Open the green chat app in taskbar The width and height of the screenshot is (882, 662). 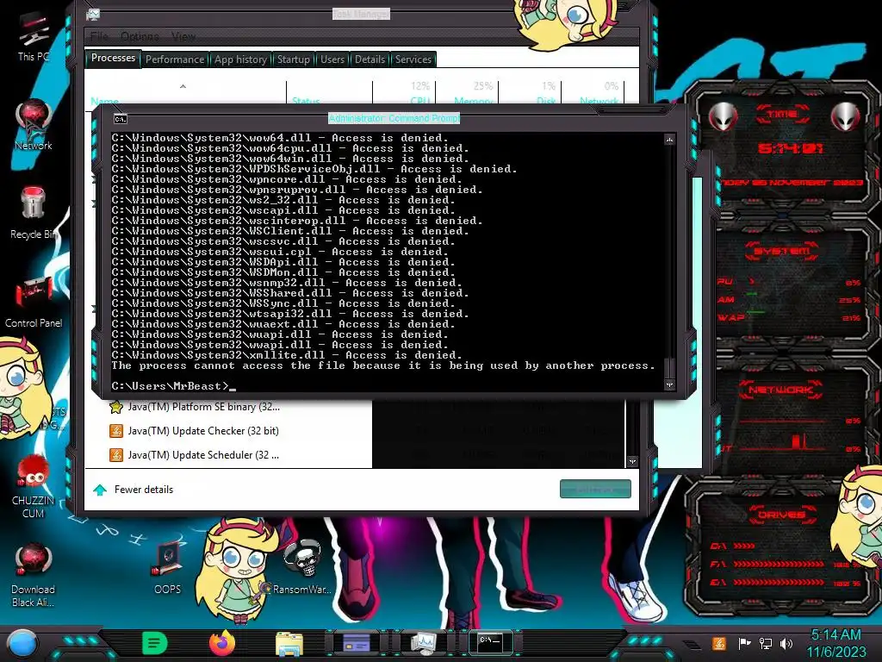coord(154,643)
